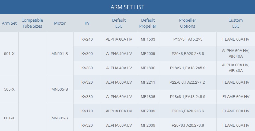The height and width of the screenshot is (131, 255).
Task: Select the MF1503 default propeller cell
Action: (148, 39)
